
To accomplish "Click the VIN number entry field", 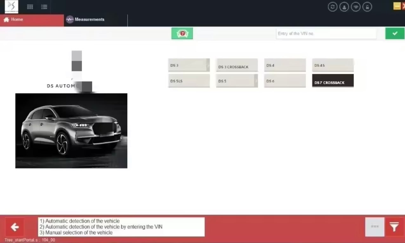I will coord(326,33).
